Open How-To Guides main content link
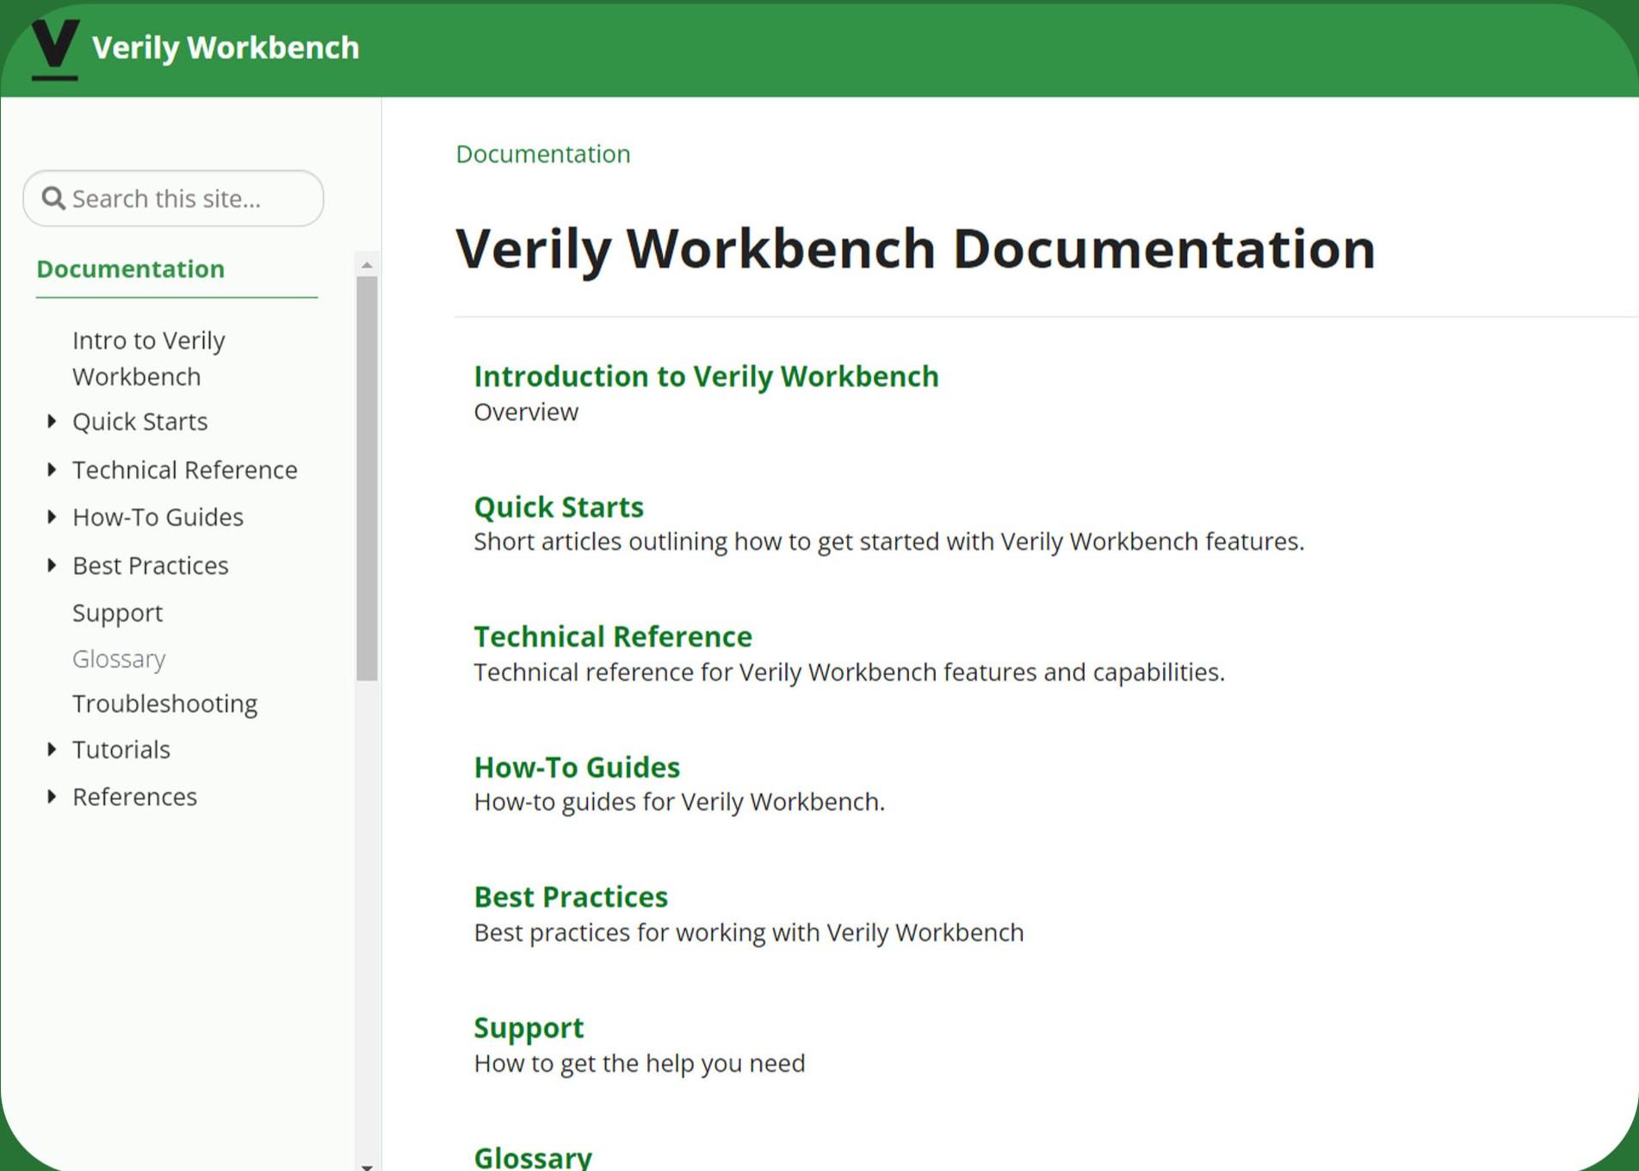1639x1171 pixels. point(577,767)
